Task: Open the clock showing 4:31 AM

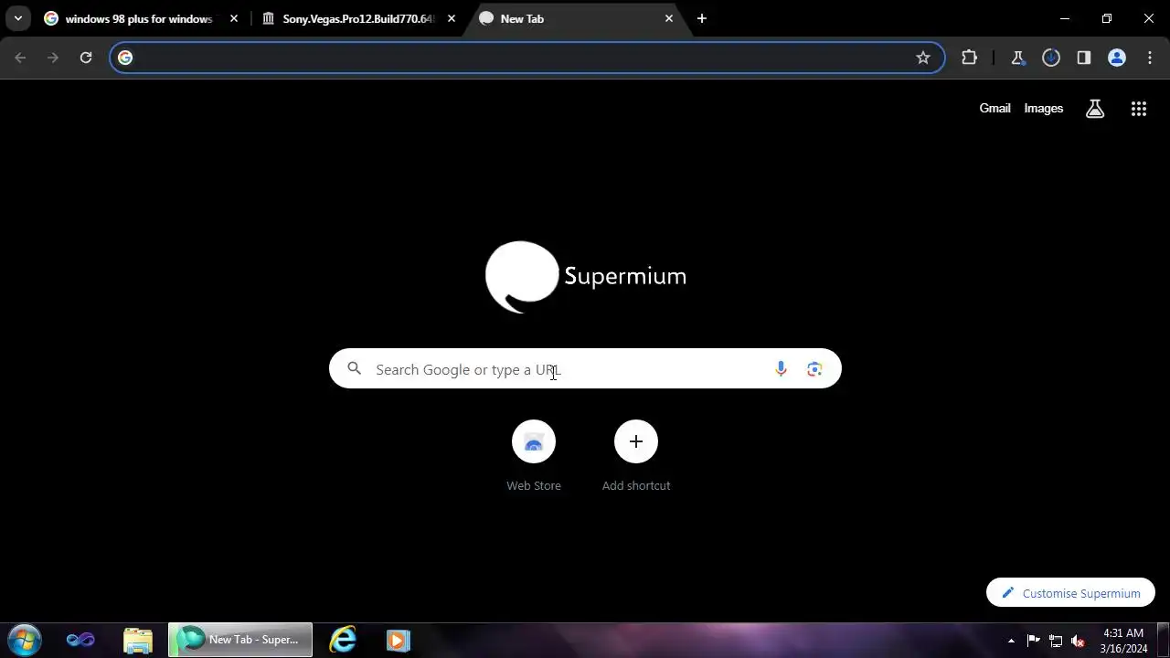Action: tap(1123, 641)
